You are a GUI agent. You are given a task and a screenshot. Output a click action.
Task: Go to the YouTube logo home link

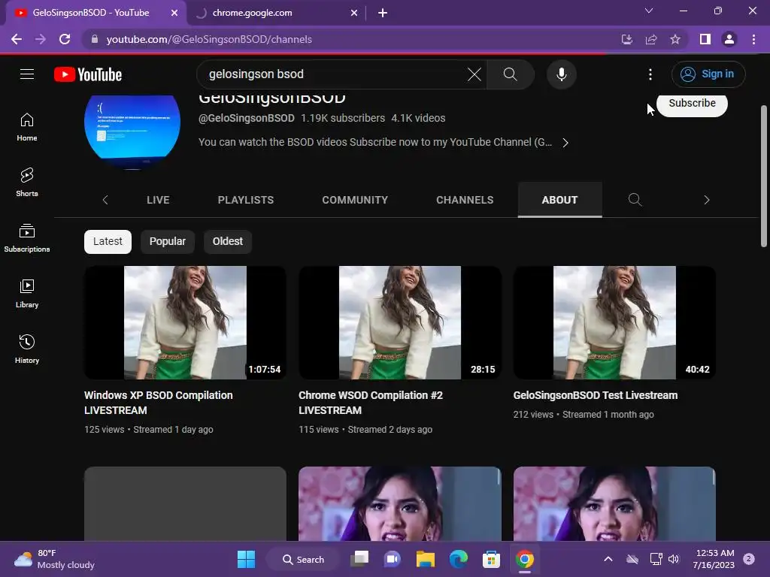click(x=88, y=74)
